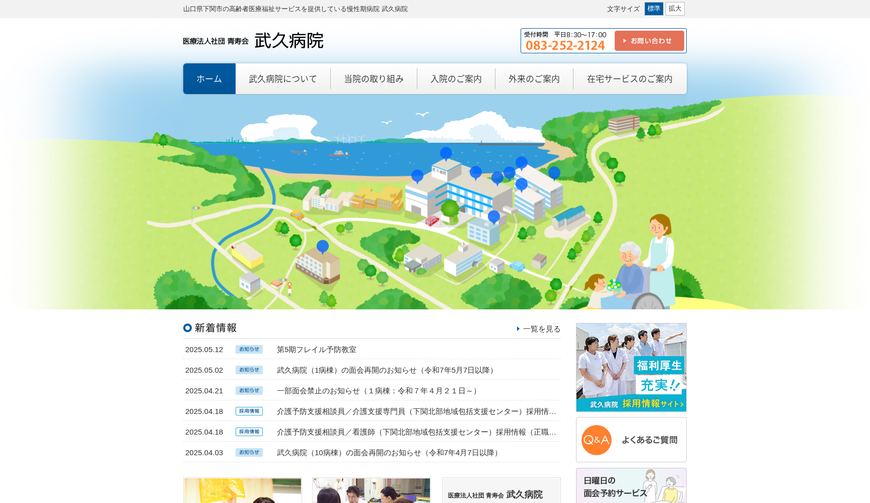Select the ホーム navigation tab
The image size is (870, 503).
[x=209, y=78]
